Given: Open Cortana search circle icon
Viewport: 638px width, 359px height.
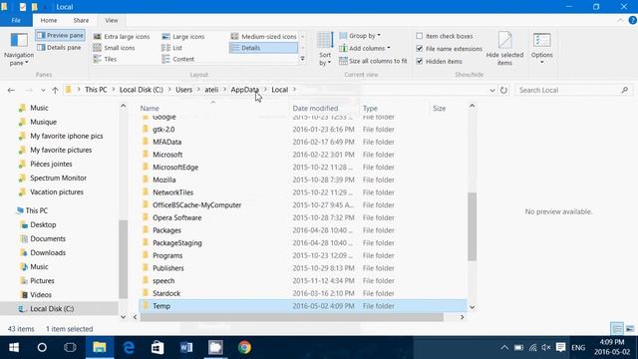Looking at the screenshot, I should [x=42, y=348].
